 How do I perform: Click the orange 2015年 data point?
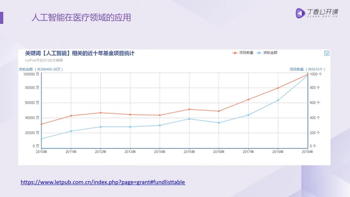click(189, 109)
